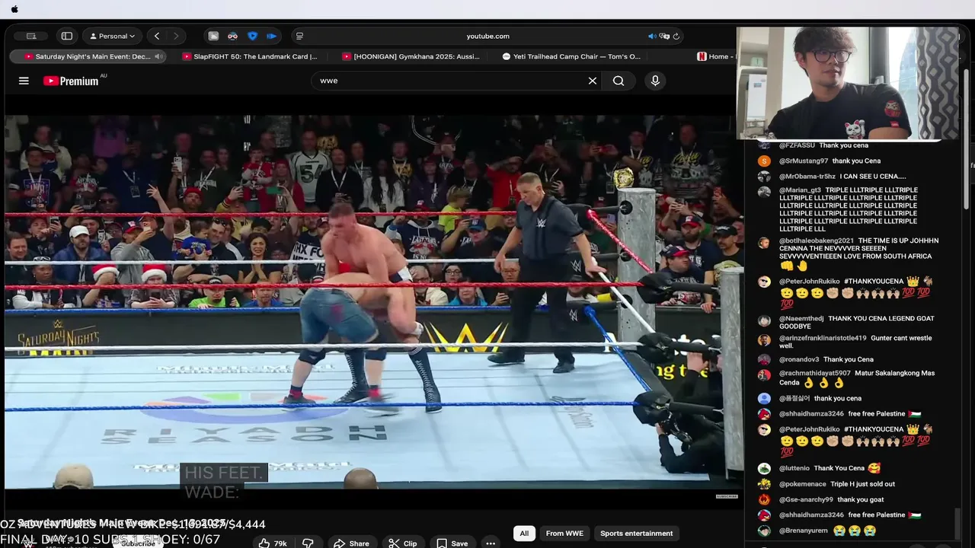Click username @Naeemthedj in chat
This screenshot has height=548, width=975.
click(801, 319)
